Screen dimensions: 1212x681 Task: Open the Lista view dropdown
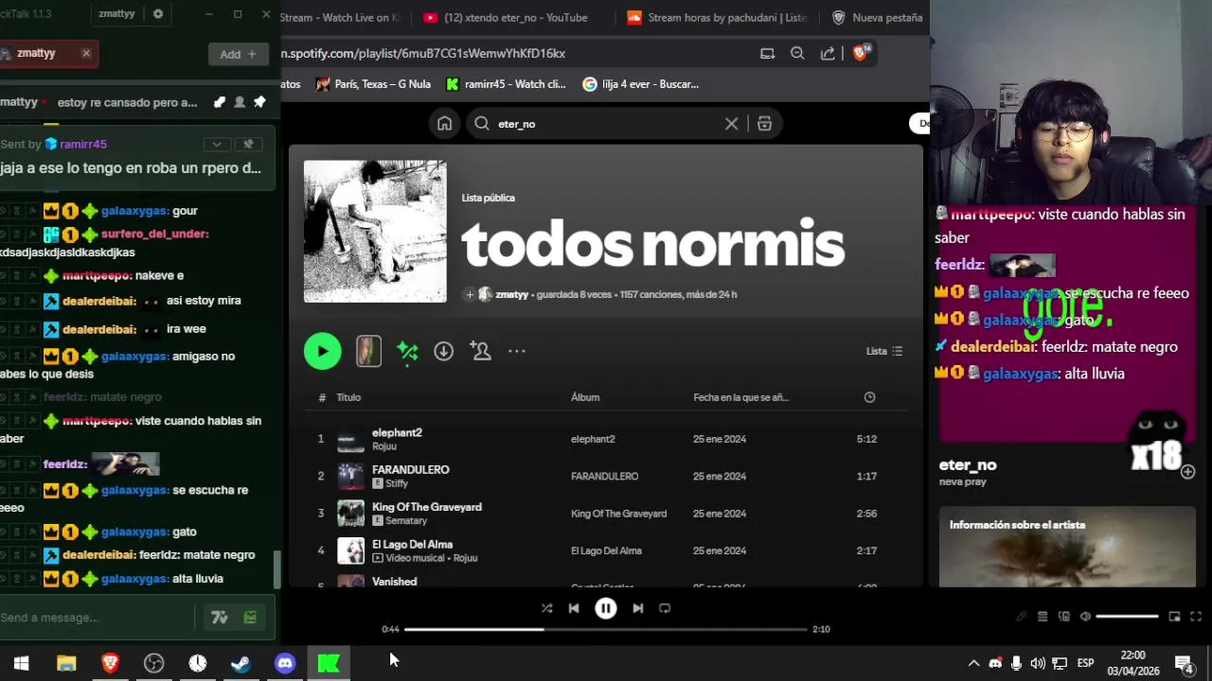[x=884, y=351]
